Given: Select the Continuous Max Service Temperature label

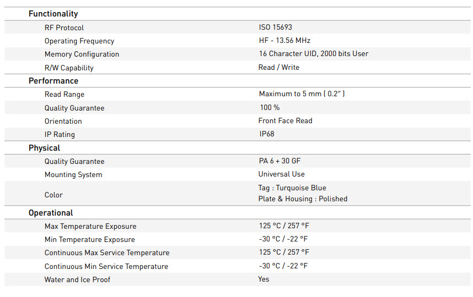Looking at the screenshot, I should (107, 253).
